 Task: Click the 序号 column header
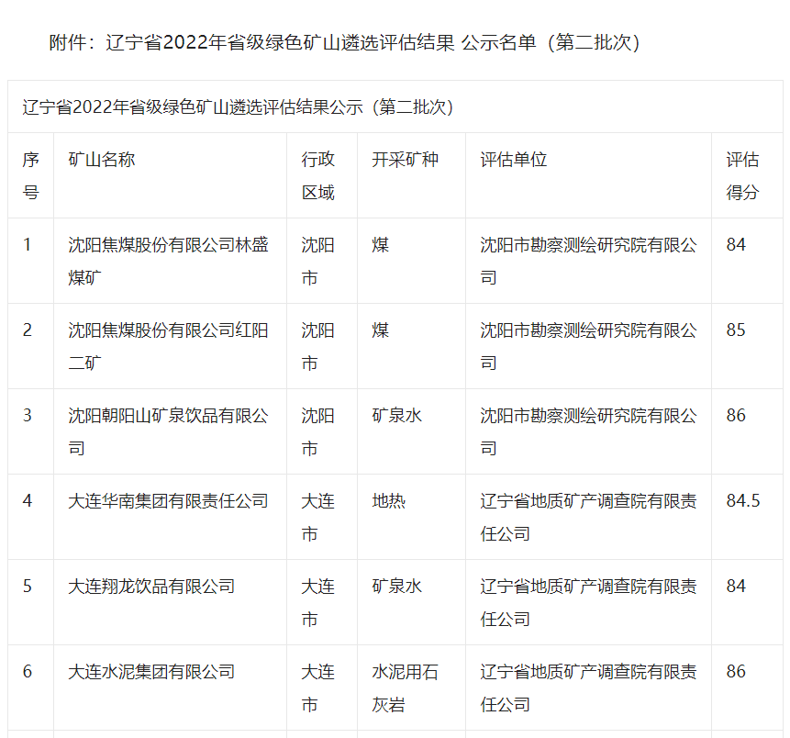tap(31, 175)
